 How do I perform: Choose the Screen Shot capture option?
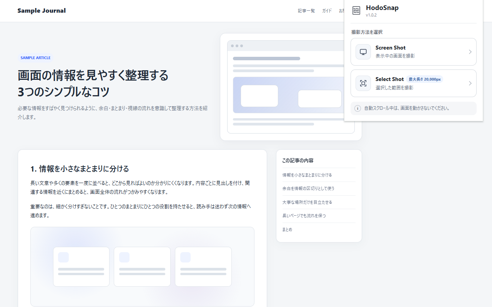(x=414, y=52)
